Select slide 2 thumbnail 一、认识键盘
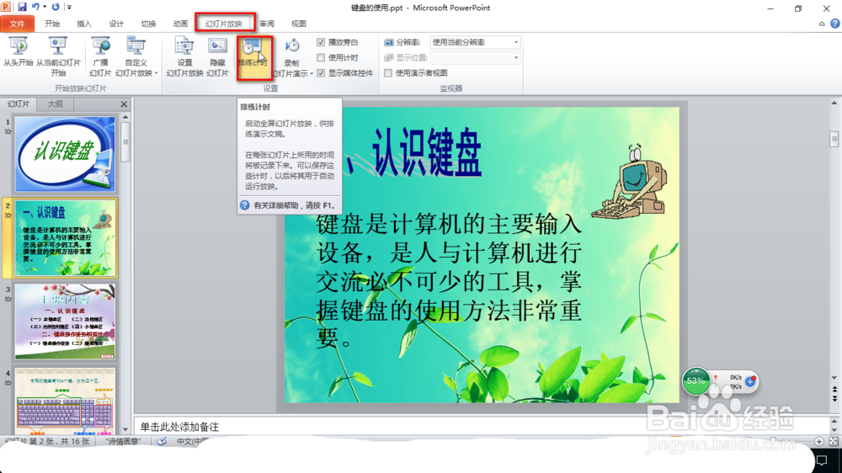The image size is (842, 473). [x=65, y=238]
